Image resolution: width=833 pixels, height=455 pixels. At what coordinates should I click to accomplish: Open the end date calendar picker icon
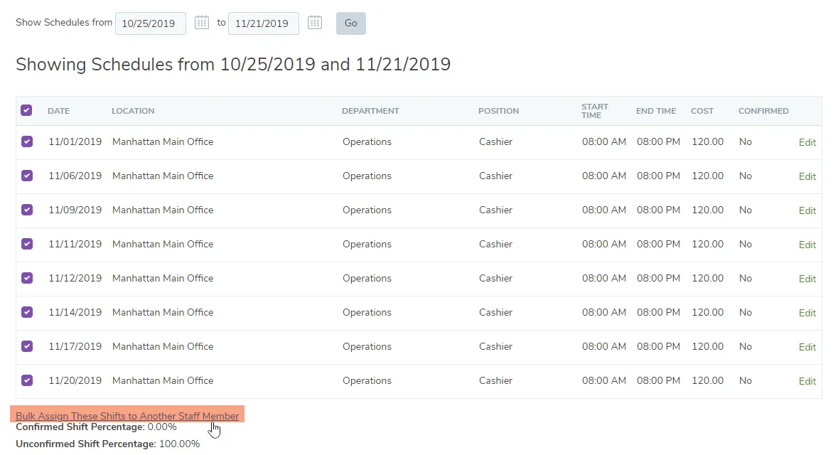315,22
